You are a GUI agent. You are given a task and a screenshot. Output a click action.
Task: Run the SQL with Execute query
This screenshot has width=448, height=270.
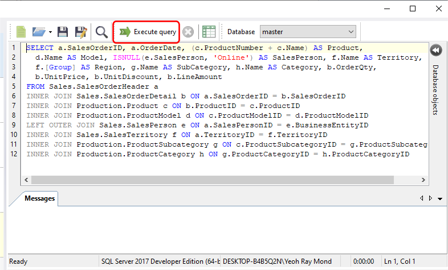(148, 32)
